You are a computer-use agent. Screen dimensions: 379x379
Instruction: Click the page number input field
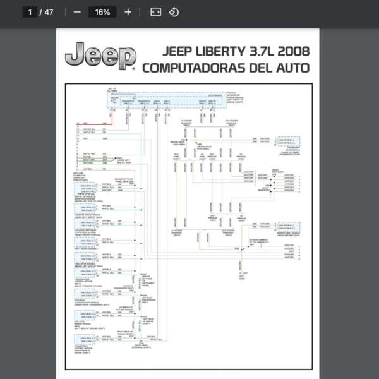[30, 12]
